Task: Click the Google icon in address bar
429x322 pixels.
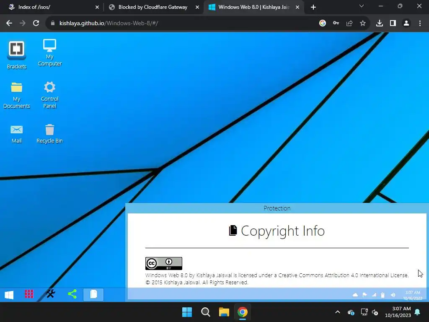Action: pyautogui.click(x=323, y=23)
